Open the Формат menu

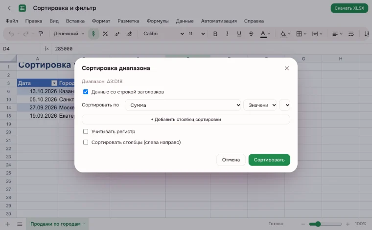tap(101, 21)
